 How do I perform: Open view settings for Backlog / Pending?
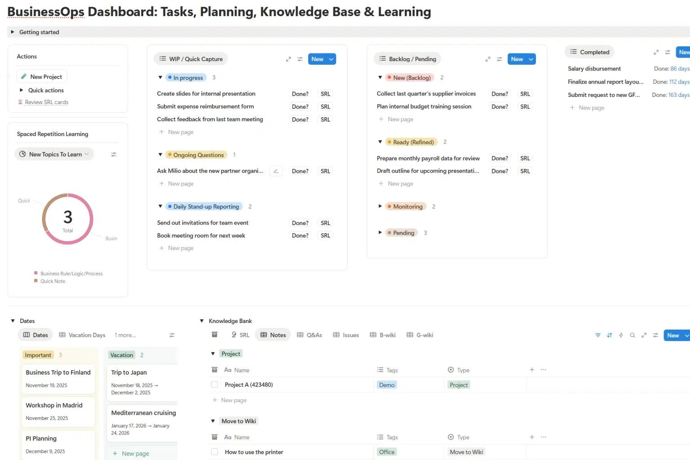tap(500, 59)
